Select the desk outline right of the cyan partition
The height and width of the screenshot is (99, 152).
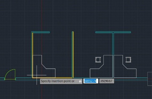(125, 66)
